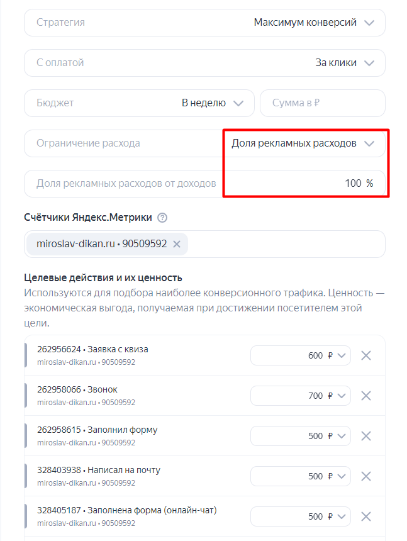Screen dimensions: 407x541
Task: Open the Ограничение расхода dropdown
Action: (x=303, y=143)
